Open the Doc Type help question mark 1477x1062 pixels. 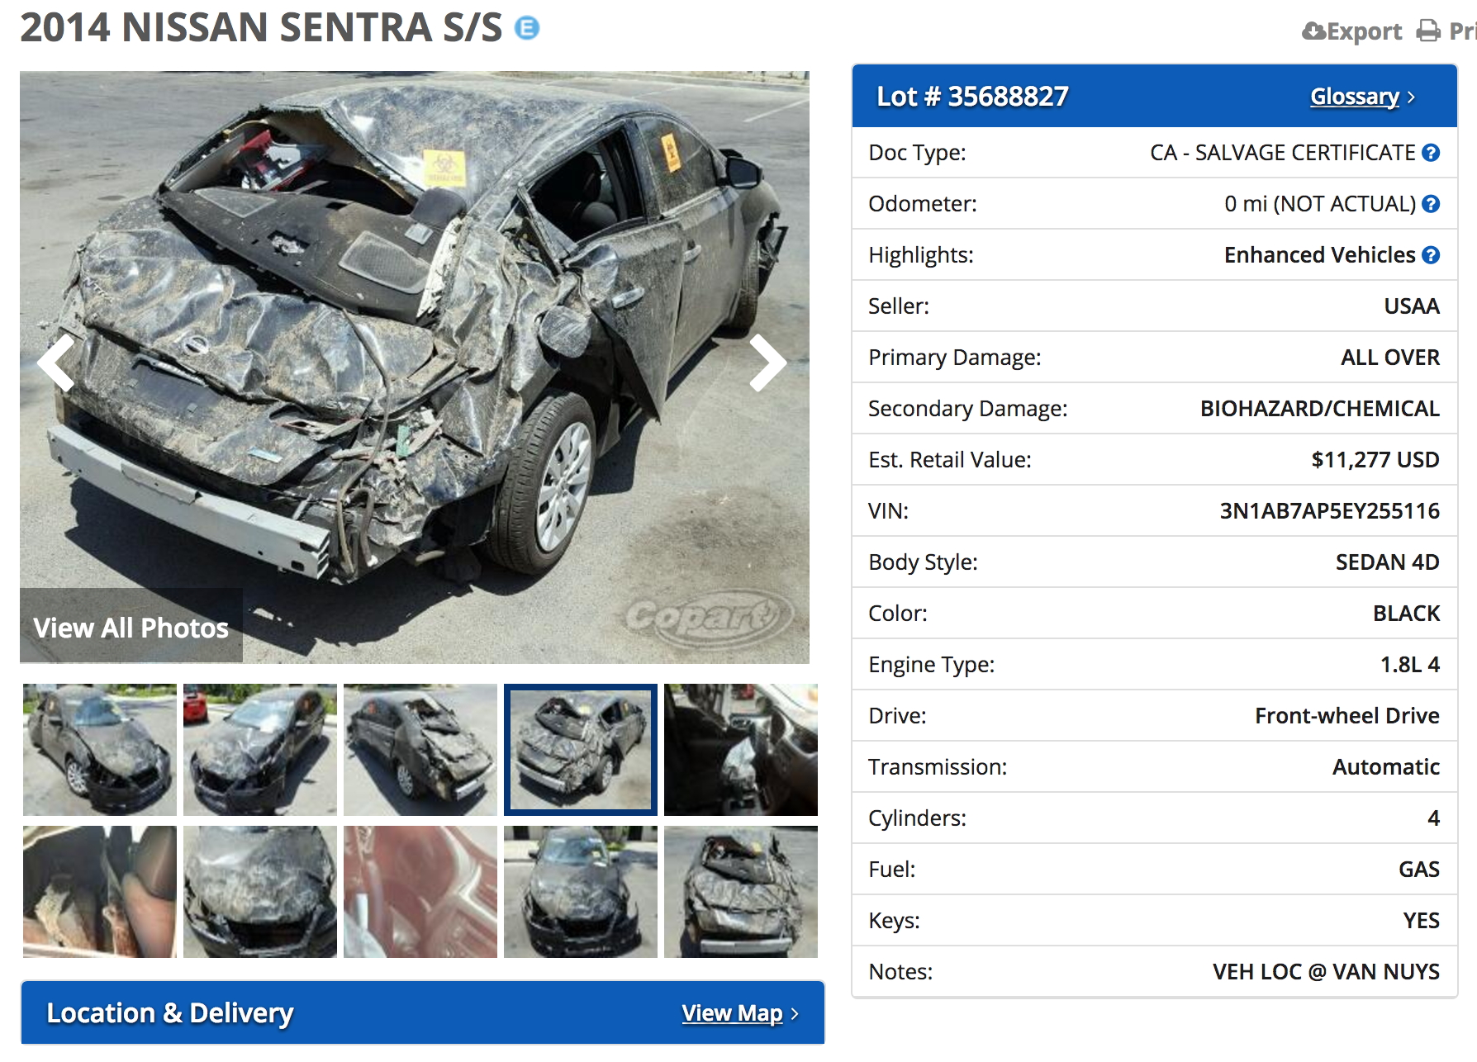click(1432, 153)
